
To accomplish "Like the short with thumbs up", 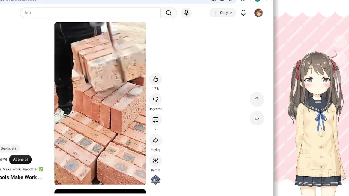I will click(155, 79).
